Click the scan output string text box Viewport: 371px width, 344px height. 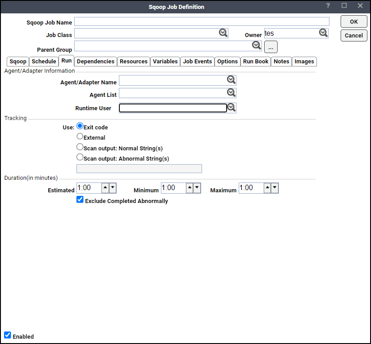point(139,169)
